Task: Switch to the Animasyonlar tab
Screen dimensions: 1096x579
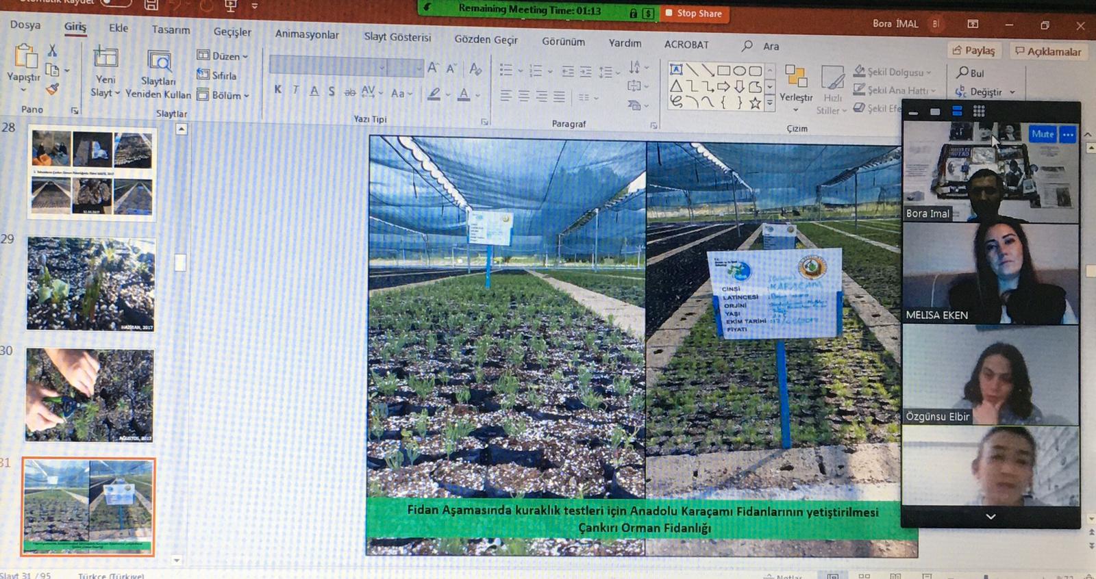Action: (307, 34)
